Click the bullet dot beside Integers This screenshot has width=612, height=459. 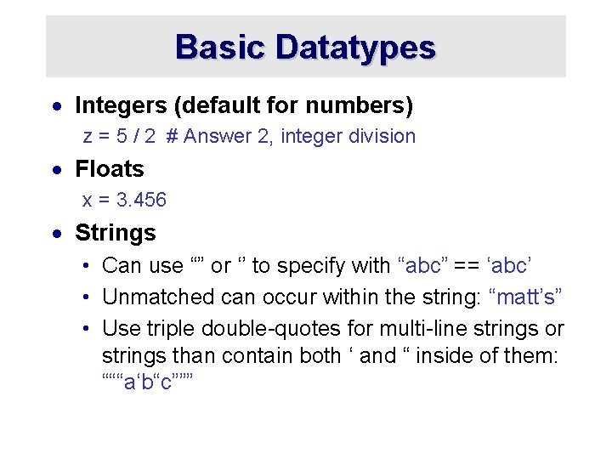57,106
